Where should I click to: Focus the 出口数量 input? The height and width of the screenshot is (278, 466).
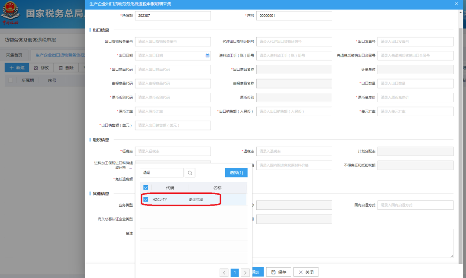(x=416, y=84)
